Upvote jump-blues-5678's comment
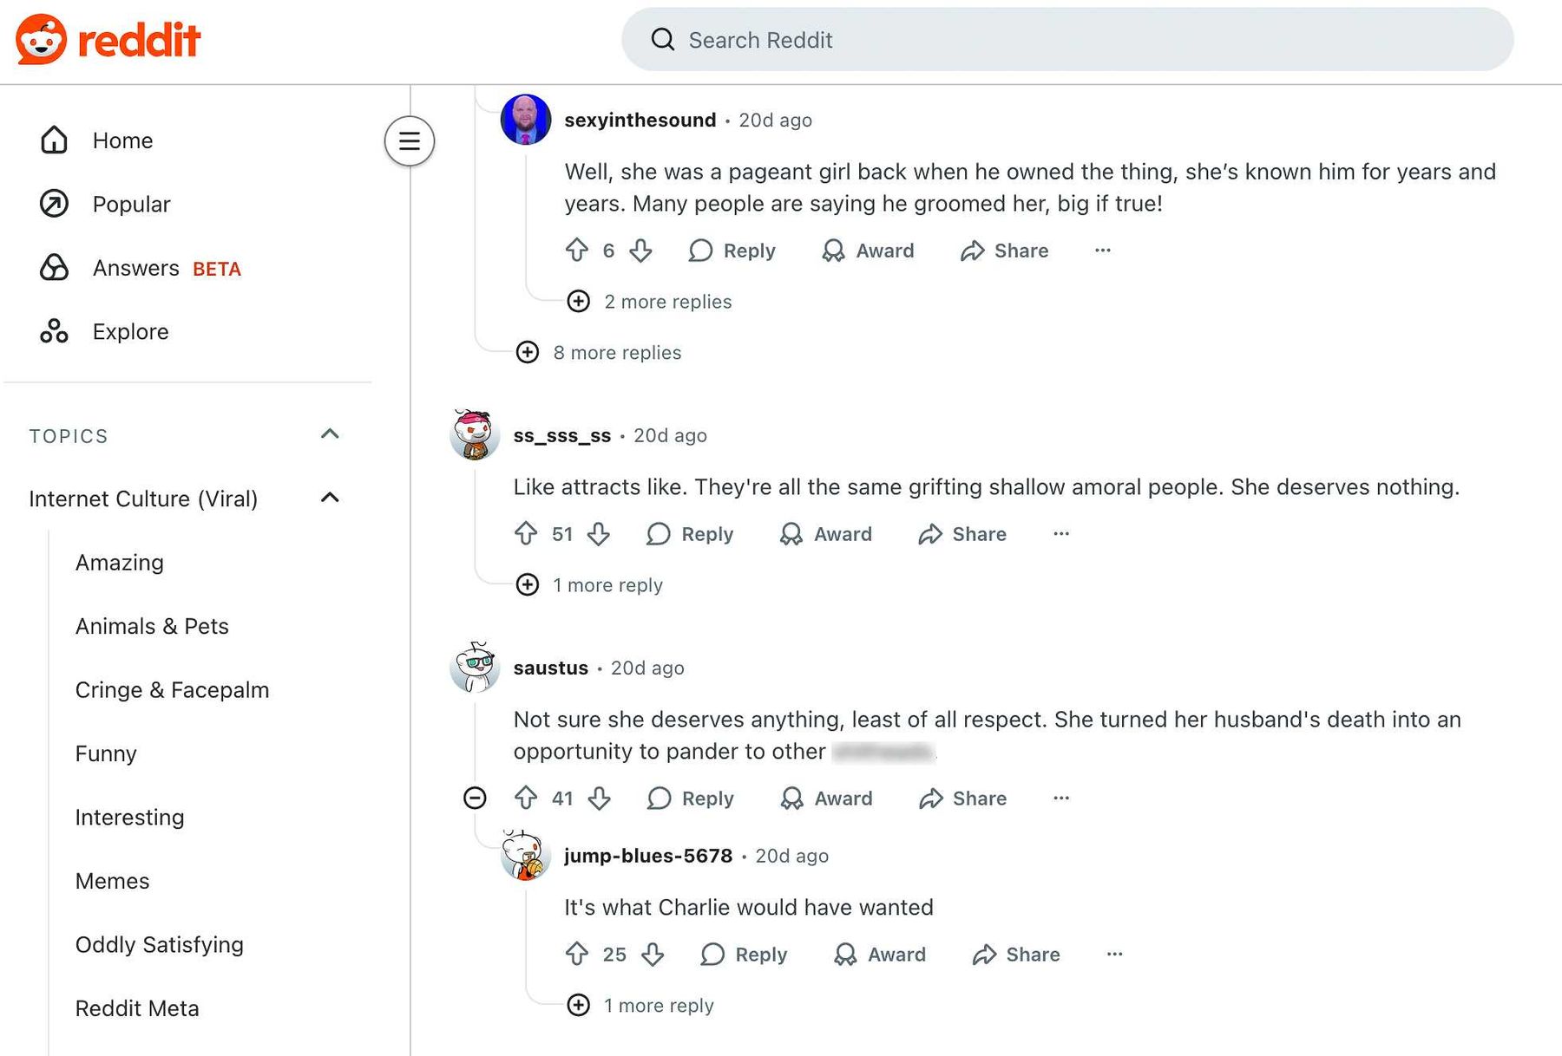 coord(577,955)
